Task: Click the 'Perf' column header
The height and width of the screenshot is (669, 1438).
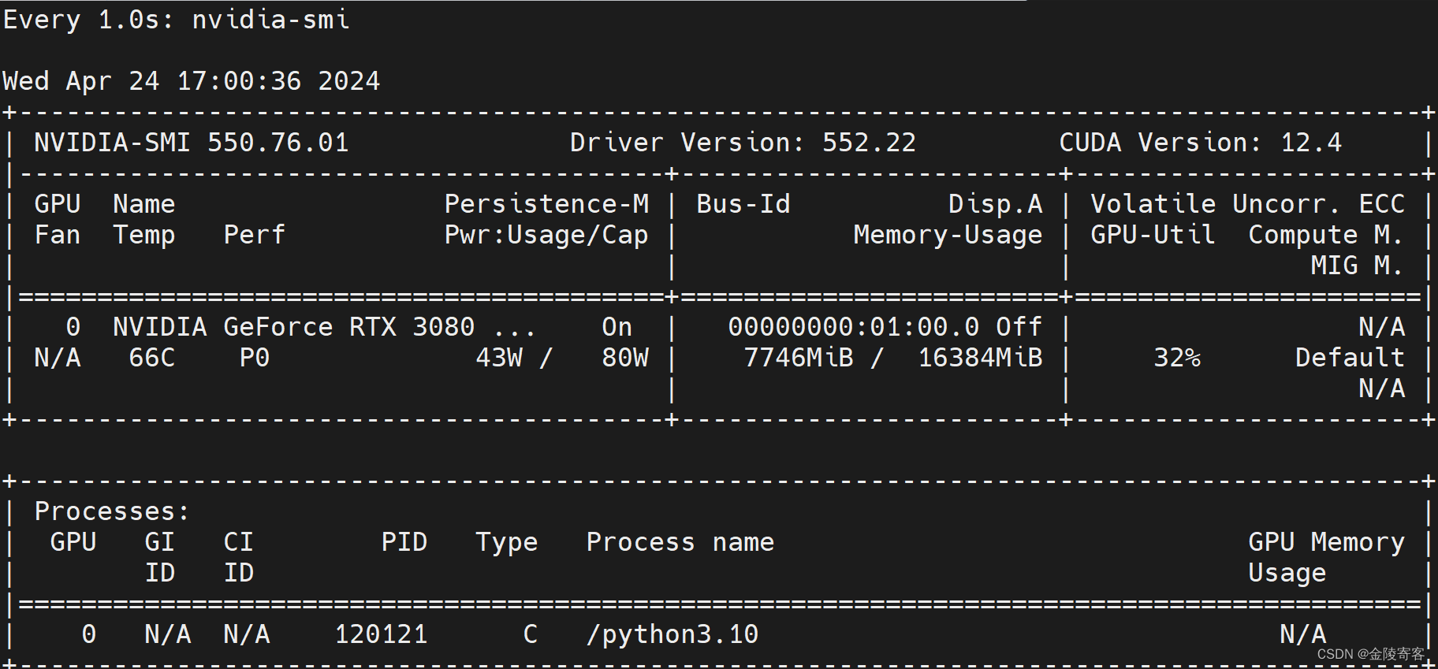Action: tap(255, 234)
